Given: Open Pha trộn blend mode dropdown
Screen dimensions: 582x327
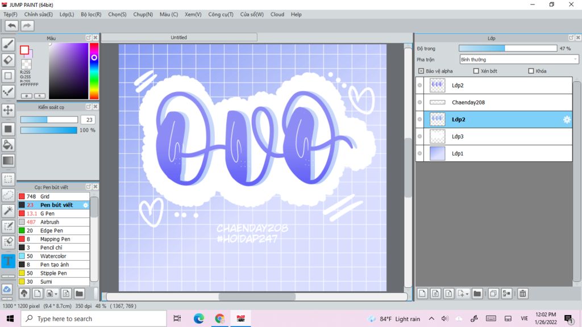Looking at the screenshot, I should click(519, 59).
